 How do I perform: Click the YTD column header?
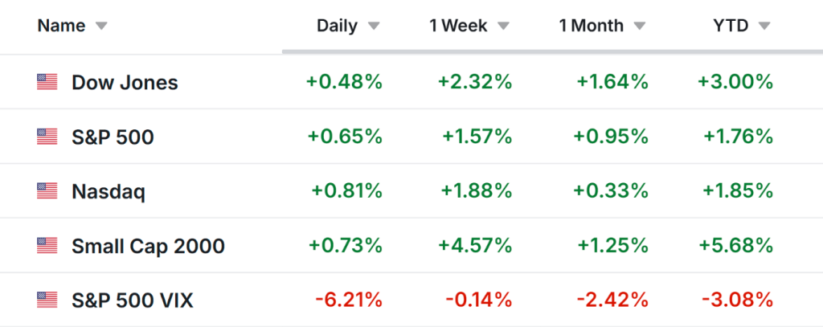[731, 26]
